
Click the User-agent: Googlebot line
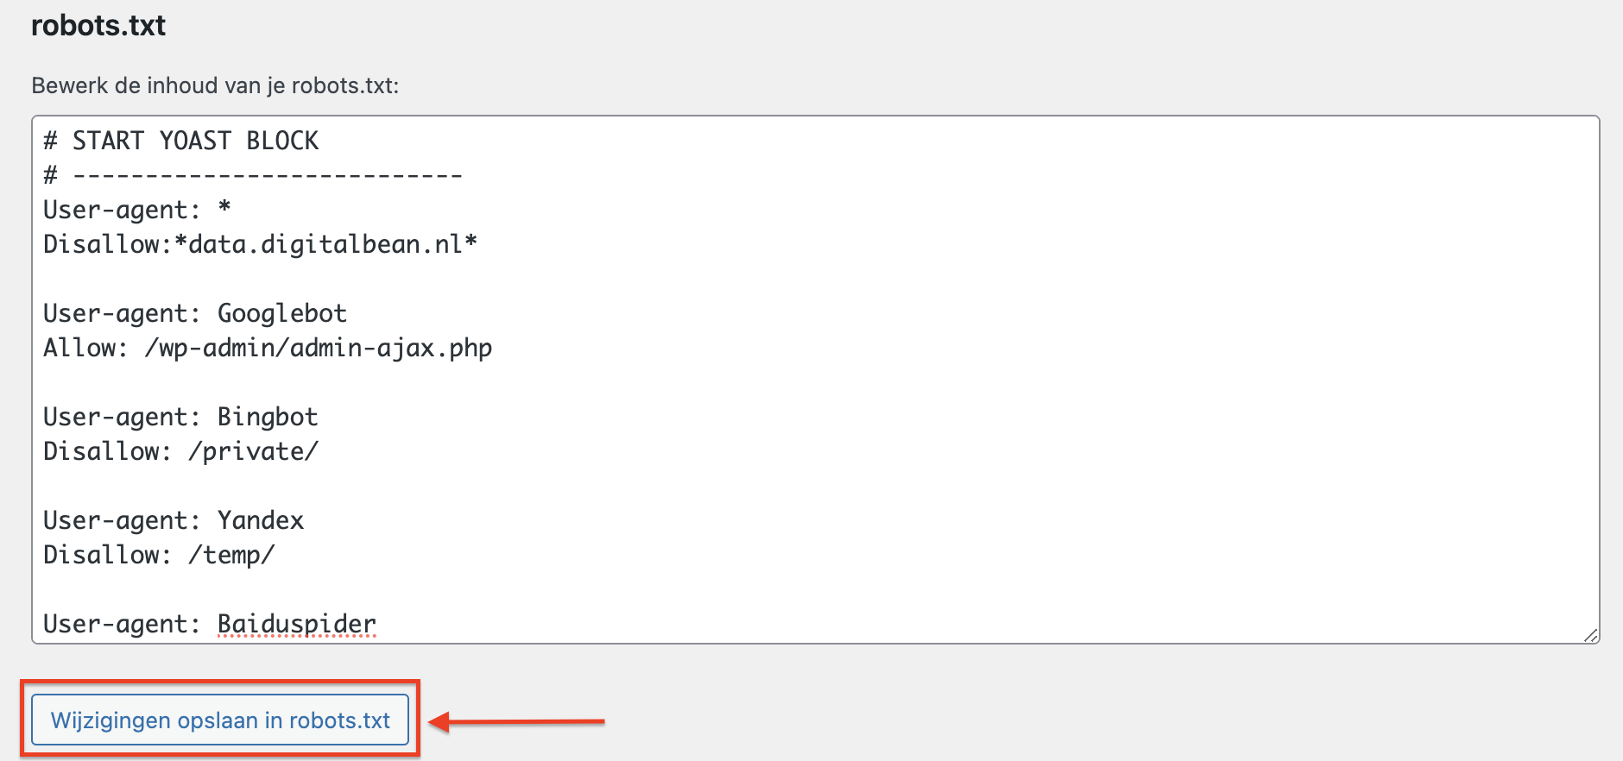(x=194, y=312)
